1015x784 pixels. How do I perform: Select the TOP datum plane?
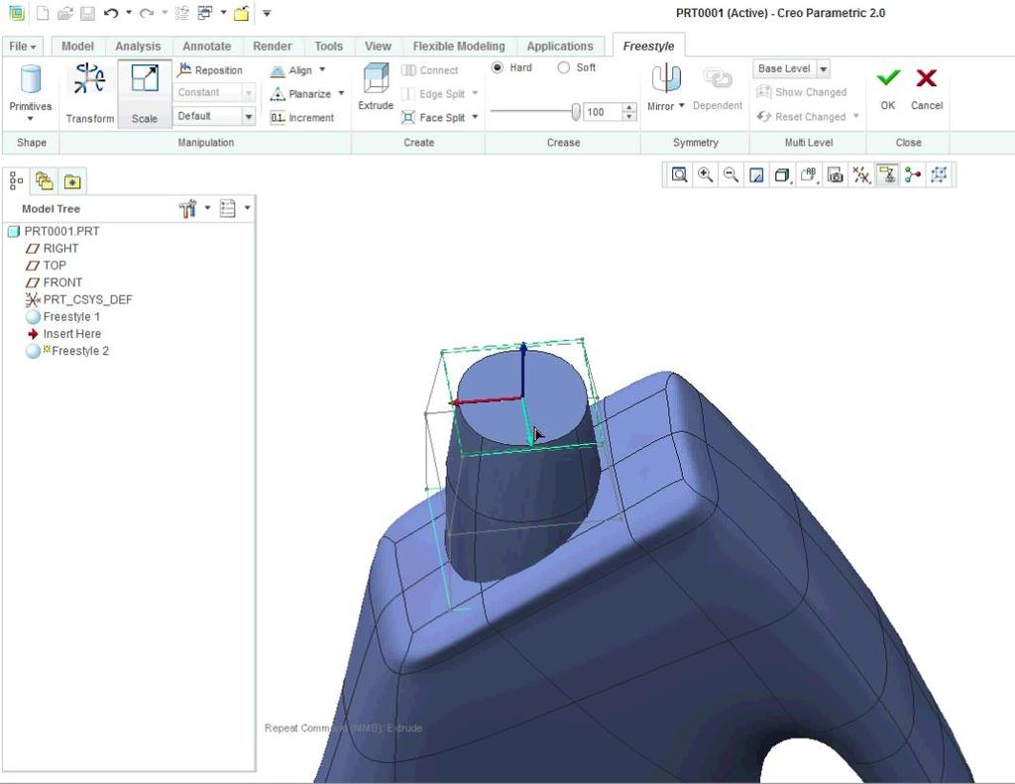coord(46,266)
